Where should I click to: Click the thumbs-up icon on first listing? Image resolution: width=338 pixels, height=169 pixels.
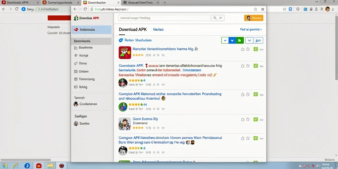coord(243,49)
